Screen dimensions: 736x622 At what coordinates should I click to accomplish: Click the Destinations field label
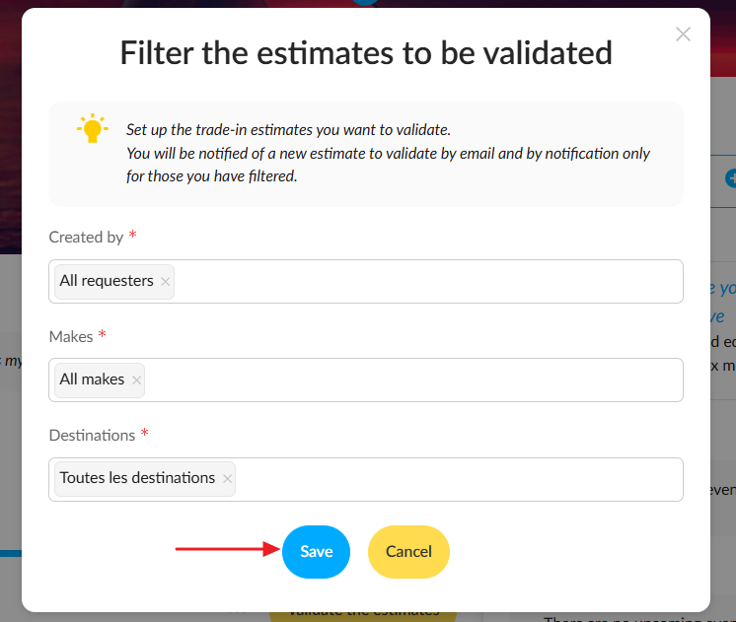(92, 436)
